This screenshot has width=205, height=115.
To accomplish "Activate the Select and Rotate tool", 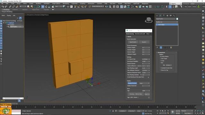I will coord(46,7).
